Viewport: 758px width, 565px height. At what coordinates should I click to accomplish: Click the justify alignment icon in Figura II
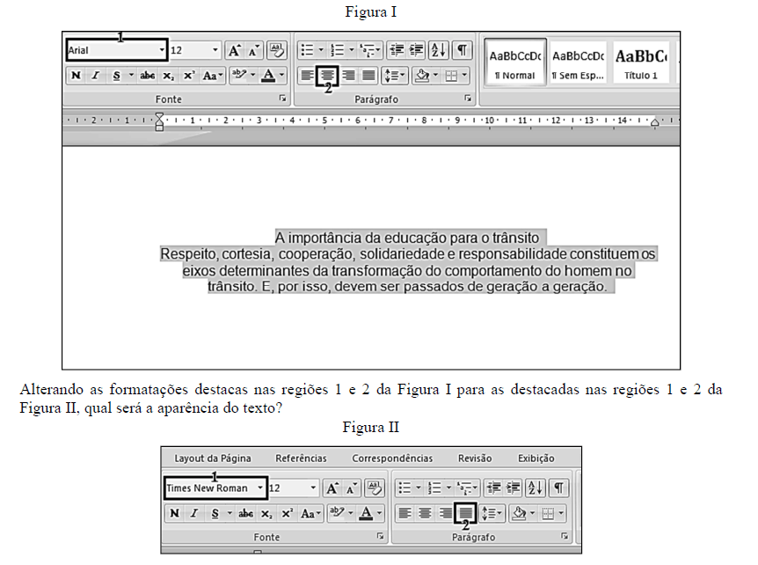coord(465,512)
